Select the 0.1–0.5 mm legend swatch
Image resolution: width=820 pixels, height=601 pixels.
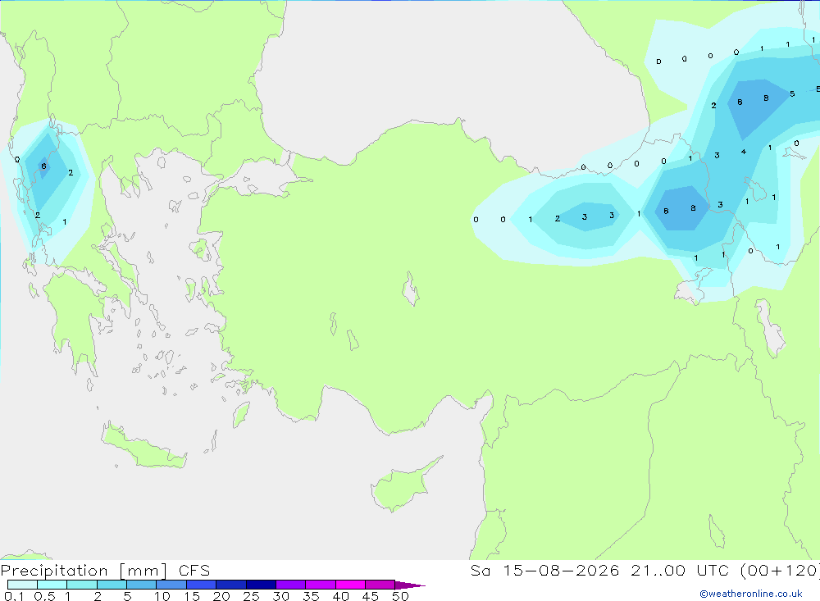(x=22, y=585)
